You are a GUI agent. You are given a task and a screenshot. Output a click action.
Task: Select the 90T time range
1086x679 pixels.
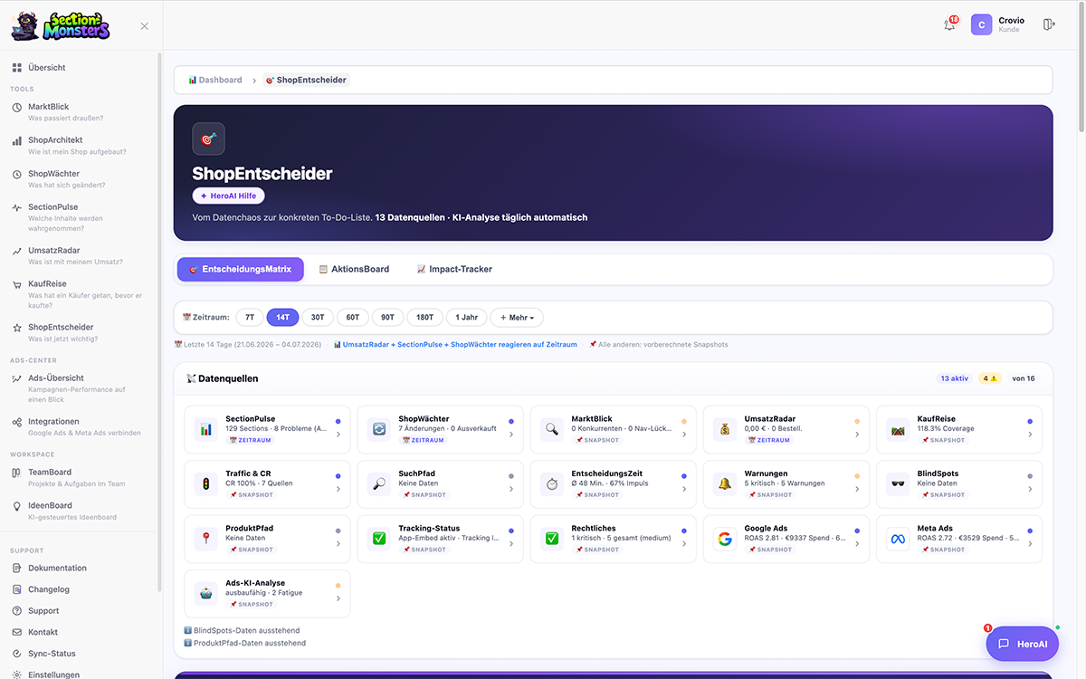[x=388, y=318]
